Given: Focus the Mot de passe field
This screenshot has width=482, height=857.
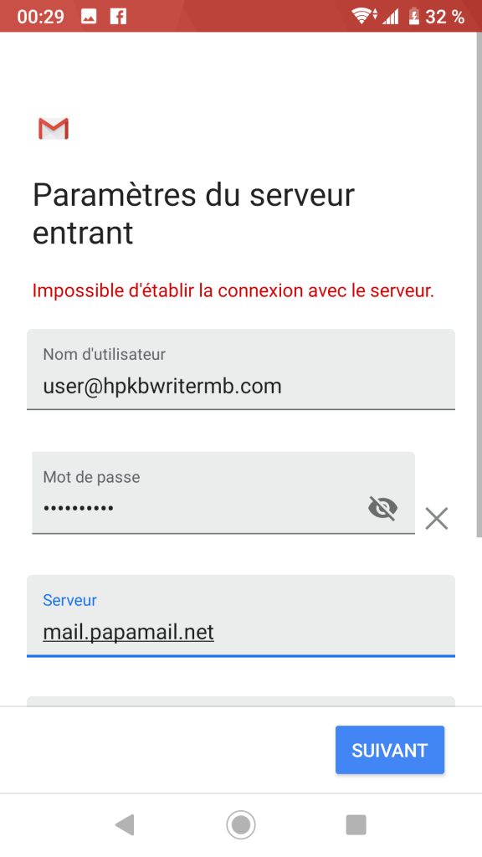Looking at the screenshot, I should tap(223, 492).
